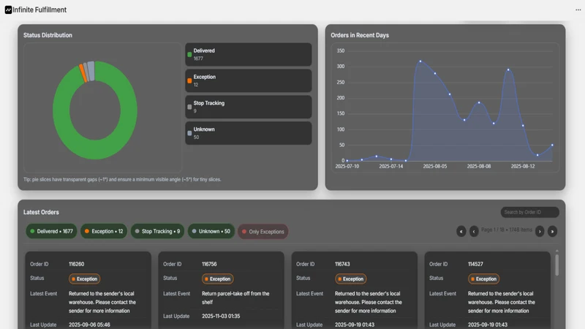Viewport: 585px width, 329px height.
Task: Click the Infinite Fulfillment title text
Action: point(39,10)
